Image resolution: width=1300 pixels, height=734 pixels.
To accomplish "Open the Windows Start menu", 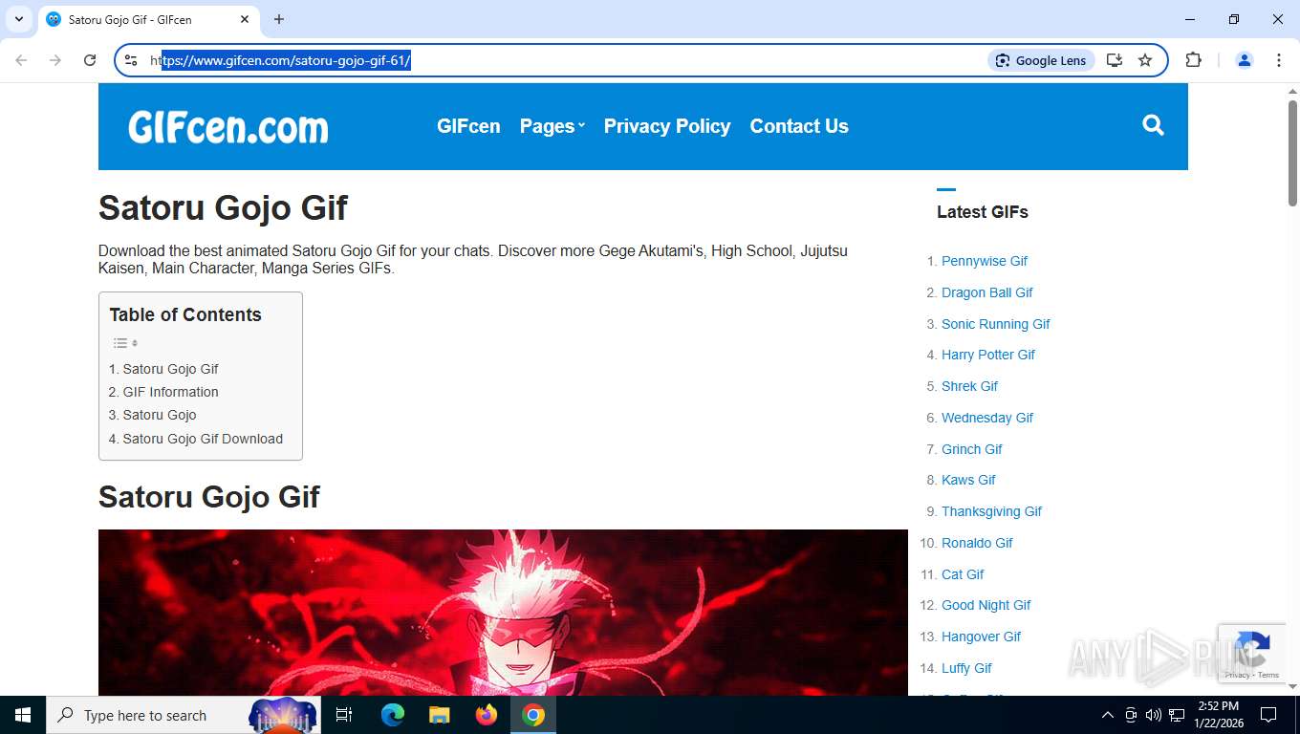I will click(x=23, y=715).
